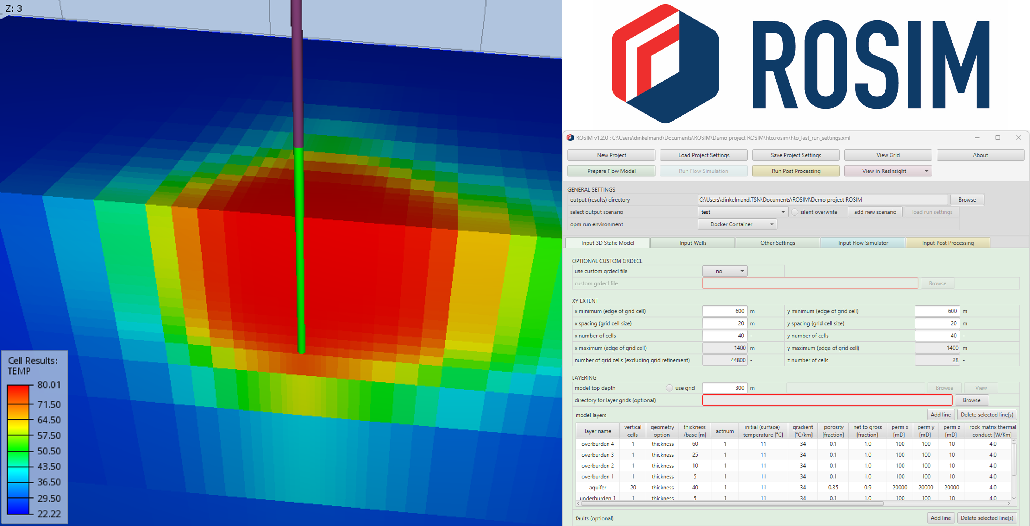Viewport: 1030px width, 526px height.
Task: Expand the View in ResInsight dropdown arrow
Action: tap(926, 171)
